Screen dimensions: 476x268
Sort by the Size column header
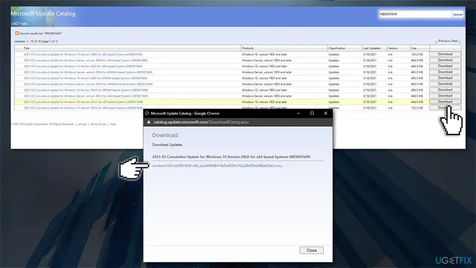click(x=414, y=48)
